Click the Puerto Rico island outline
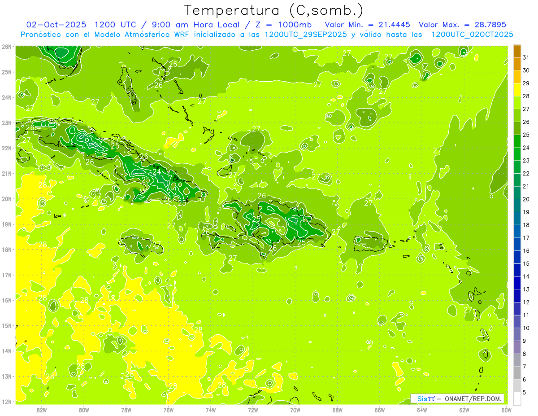This screenshot has width=538, height=416. tap(371, 244)
